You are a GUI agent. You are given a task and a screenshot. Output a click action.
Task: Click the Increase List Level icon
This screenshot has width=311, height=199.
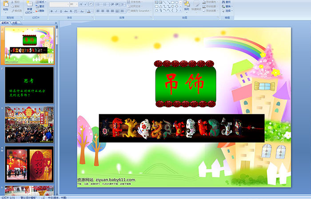(117, 4)
